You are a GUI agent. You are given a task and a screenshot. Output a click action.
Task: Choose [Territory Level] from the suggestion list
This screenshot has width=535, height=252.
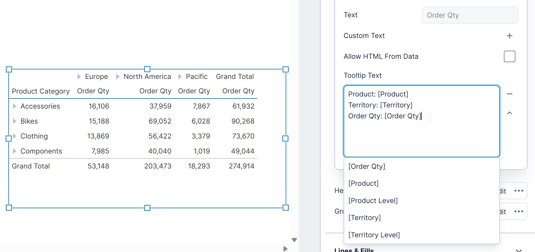374,235
